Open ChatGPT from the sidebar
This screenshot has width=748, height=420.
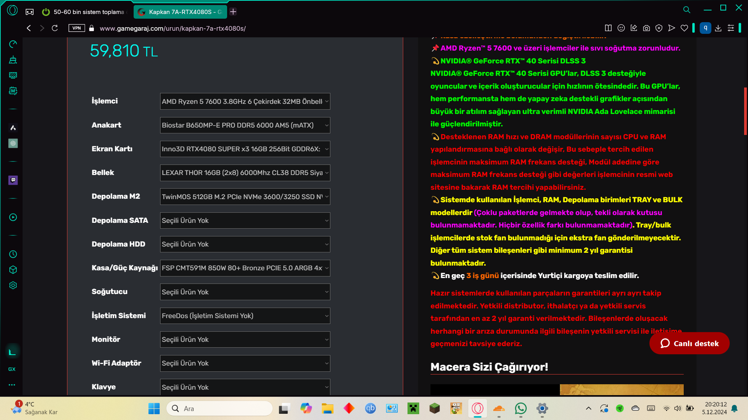[13, 143]
